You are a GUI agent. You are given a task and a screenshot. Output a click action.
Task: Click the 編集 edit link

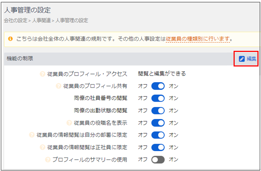[x=251, y=59]
